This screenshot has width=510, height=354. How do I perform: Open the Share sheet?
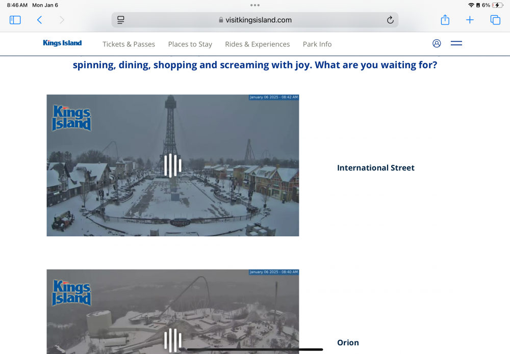pos(445,20)
